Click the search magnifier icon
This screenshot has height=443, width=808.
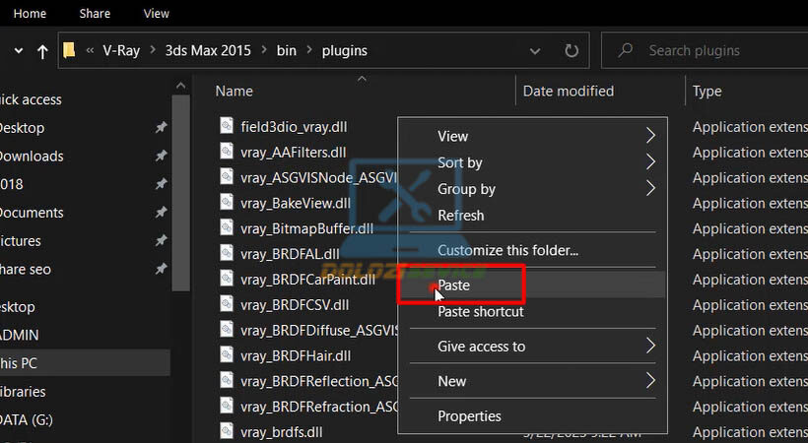pyautogui.click(x=625, y=50)
